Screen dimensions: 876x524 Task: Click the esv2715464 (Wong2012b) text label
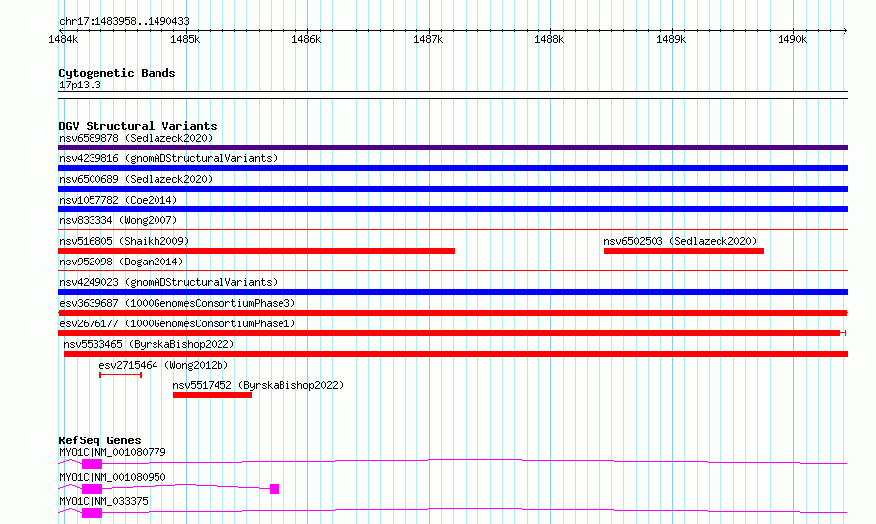[x=163, y=365]
